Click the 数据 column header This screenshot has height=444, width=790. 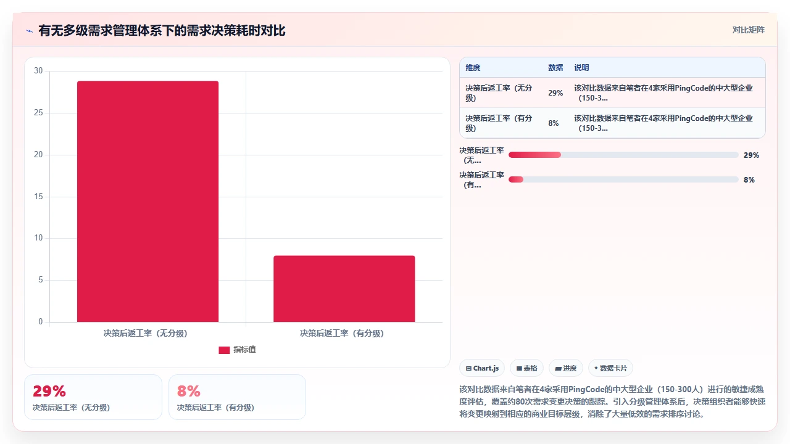click(x=555, y=68)
